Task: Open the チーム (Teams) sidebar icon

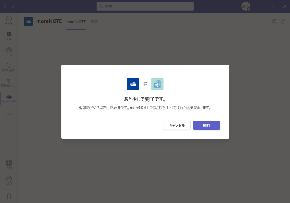Action: click(9, 52)
